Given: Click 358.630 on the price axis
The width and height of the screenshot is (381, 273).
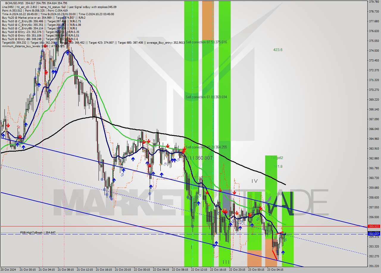Looking at the screenshot, I should [374, 197].
